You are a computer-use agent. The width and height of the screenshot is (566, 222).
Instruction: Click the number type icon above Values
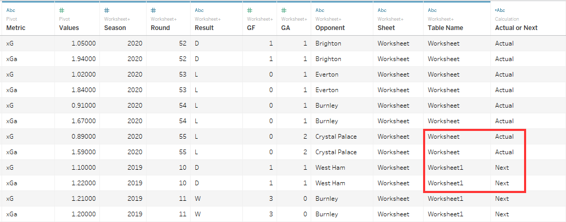pos(62,10)
